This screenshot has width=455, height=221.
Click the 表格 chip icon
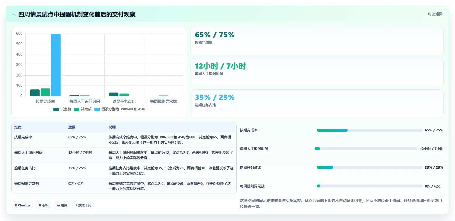point(40,206)
